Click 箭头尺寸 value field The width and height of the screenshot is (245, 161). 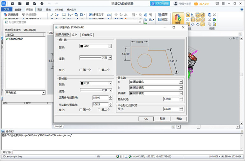coord(171,99)
